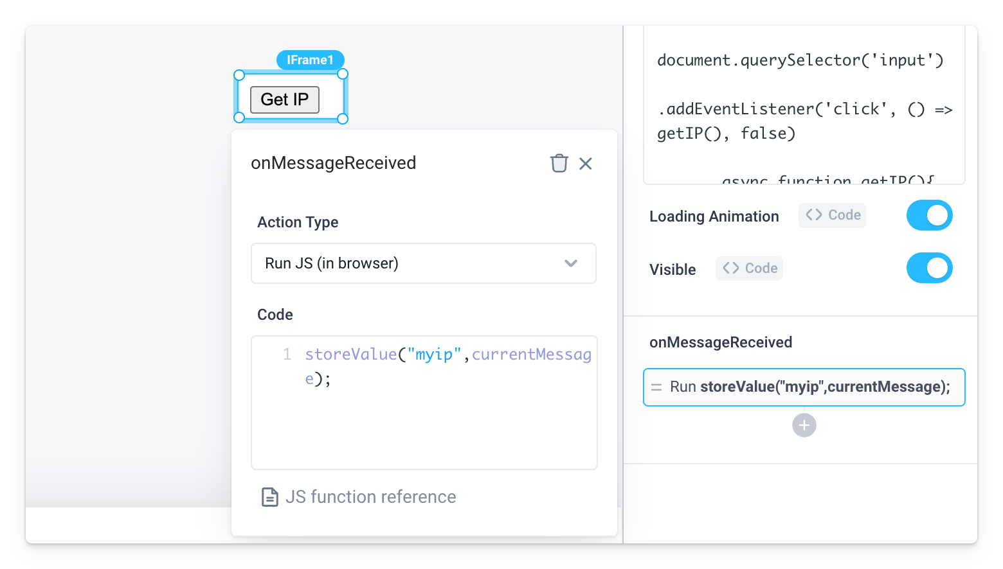Turn off the Visible toggle
The width and height of the screenshot is (1003, 569).
(929, 268)
